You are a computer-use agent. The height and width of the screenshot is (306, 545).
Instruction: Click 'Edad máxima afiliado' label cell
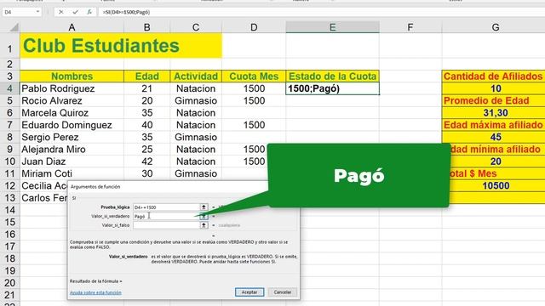pyautogui.click(x=494, y=125)
